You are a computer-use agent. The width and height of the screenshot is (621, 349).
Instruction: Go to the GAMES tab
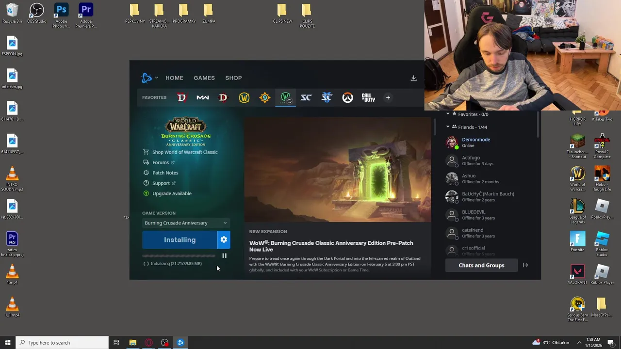(204, 78)
